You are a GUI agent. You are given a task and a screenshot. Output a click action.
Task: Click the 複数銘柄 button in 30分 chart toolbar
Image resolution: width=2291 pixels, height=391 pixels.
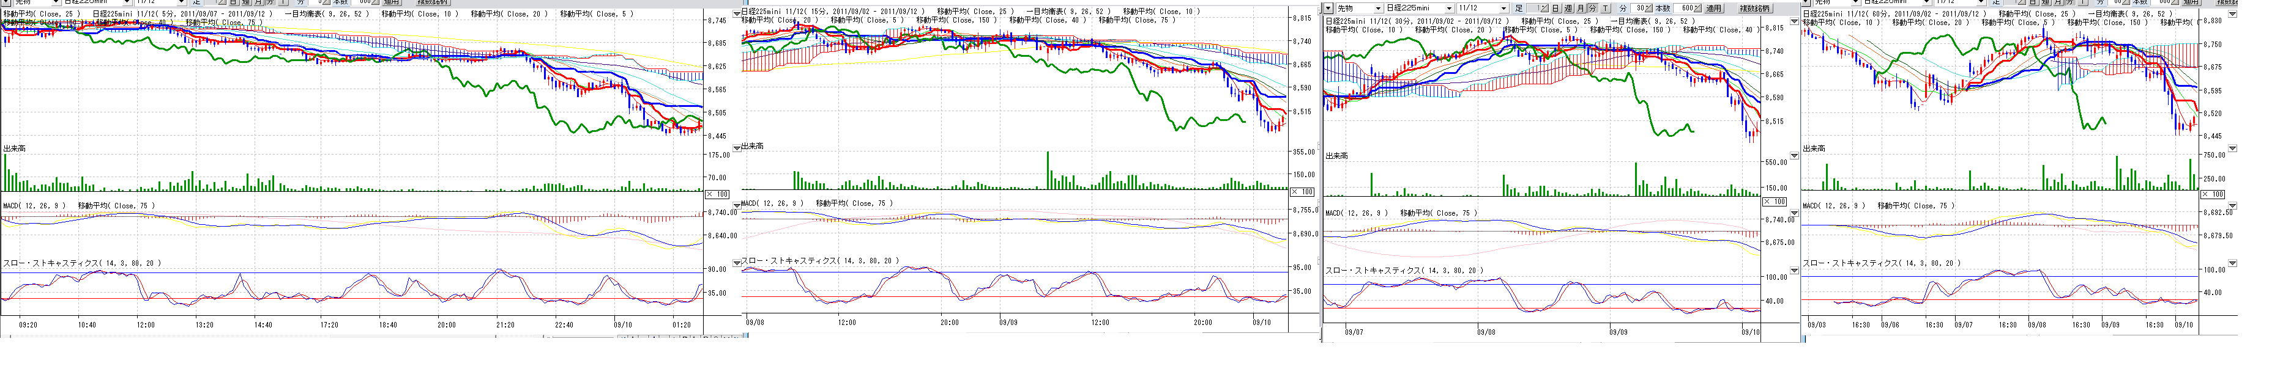1756,8
